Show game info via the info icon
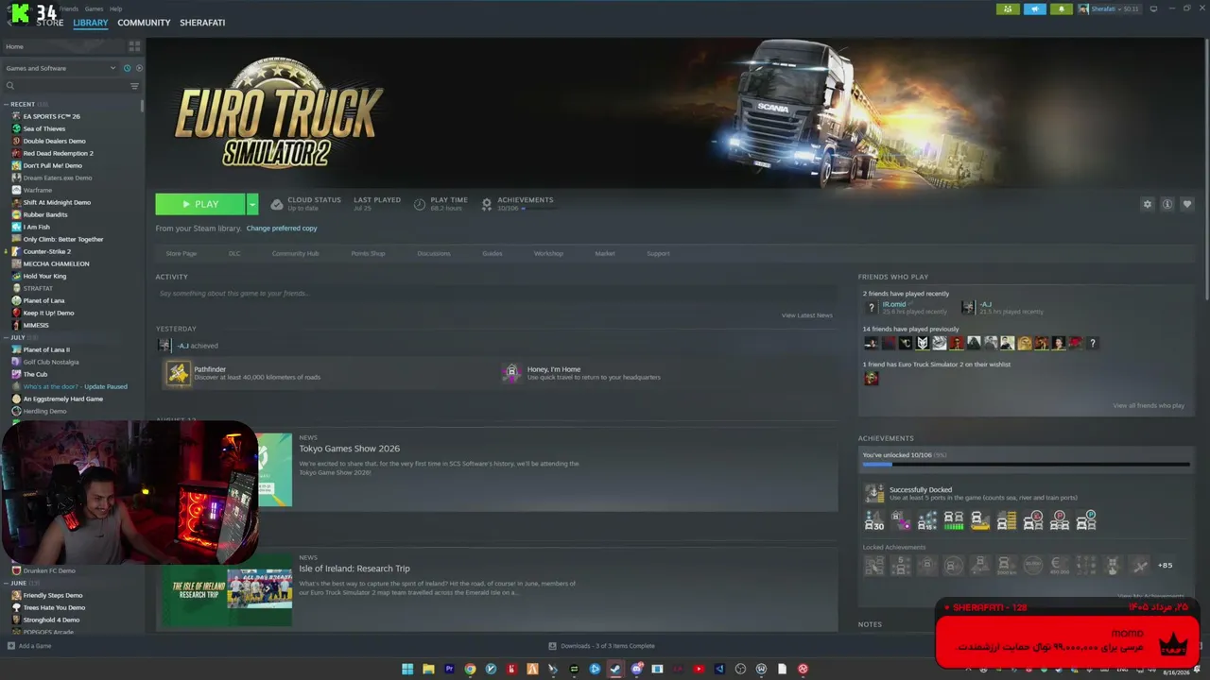The height and width of the screenshot is (680, 1210). [1167, 204]
